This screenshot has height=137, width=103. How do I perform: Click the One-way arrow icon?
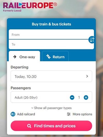(15, 57)
